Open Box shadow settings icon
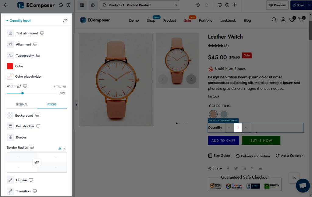This screenshot has height=197, width=312. 10,126
